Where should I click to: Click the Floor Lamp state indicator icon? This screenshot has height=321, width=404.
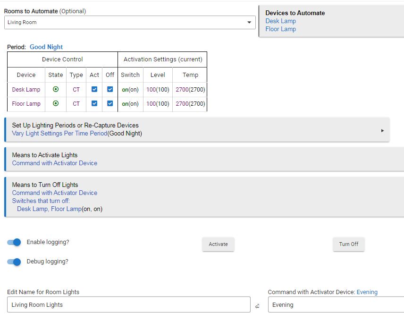point(56,103)
